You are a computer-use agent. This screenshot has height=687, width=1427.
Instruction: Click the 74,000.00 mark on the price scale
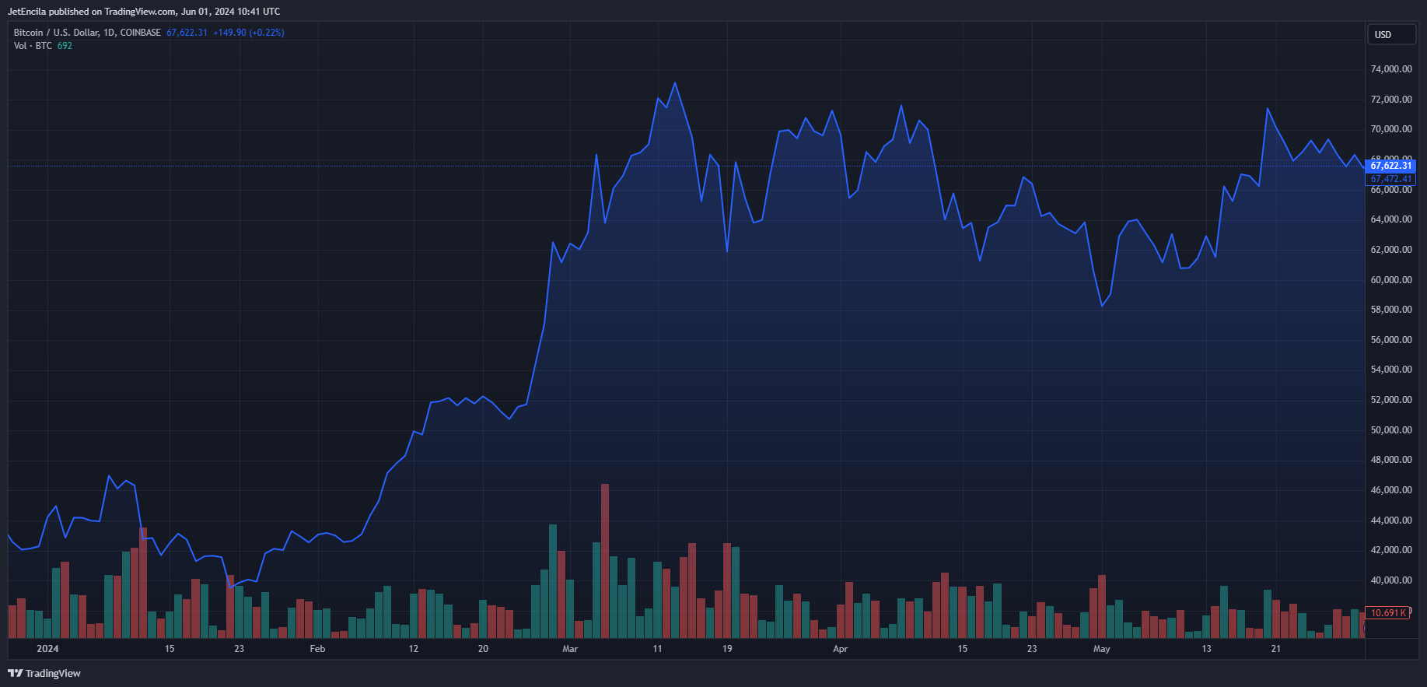pyautogui.click(x=1390, y=69)
